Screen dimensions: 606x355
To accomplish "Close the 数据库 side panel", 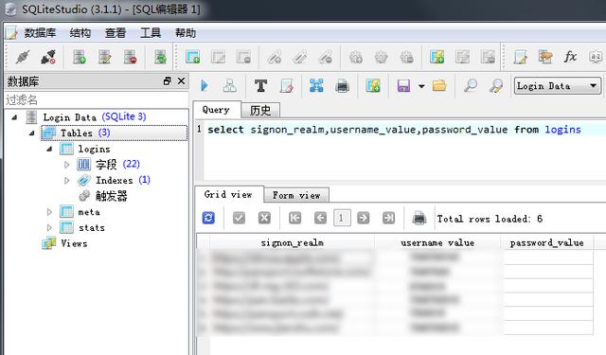I will click(x=181, y=81).
